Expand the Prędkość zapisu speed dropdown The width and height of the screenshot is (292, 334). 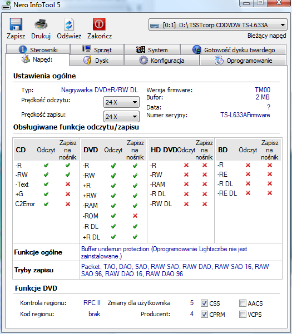coord(121,117)
